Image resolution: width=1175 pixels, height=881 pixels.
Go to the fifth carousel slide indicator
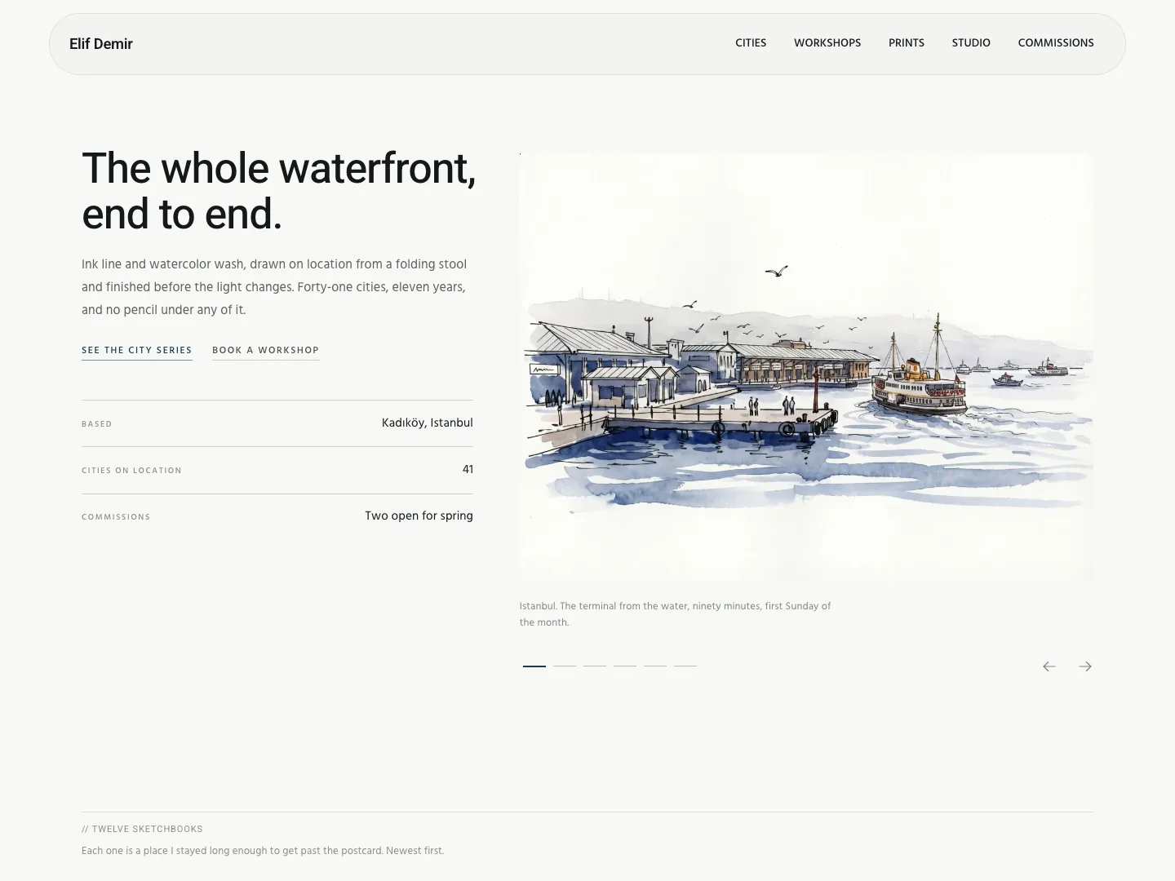click(x=655, y=666)
